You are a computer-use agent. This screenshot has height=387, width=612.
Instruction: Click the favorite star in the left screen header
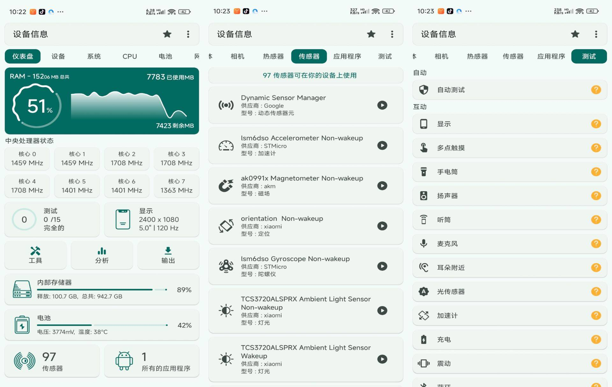click(167, 34)
